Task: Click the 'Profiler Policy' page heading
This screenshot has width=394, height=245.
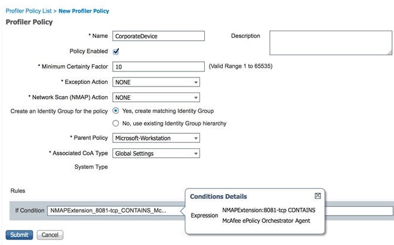Action: click(x=29, y=22)
